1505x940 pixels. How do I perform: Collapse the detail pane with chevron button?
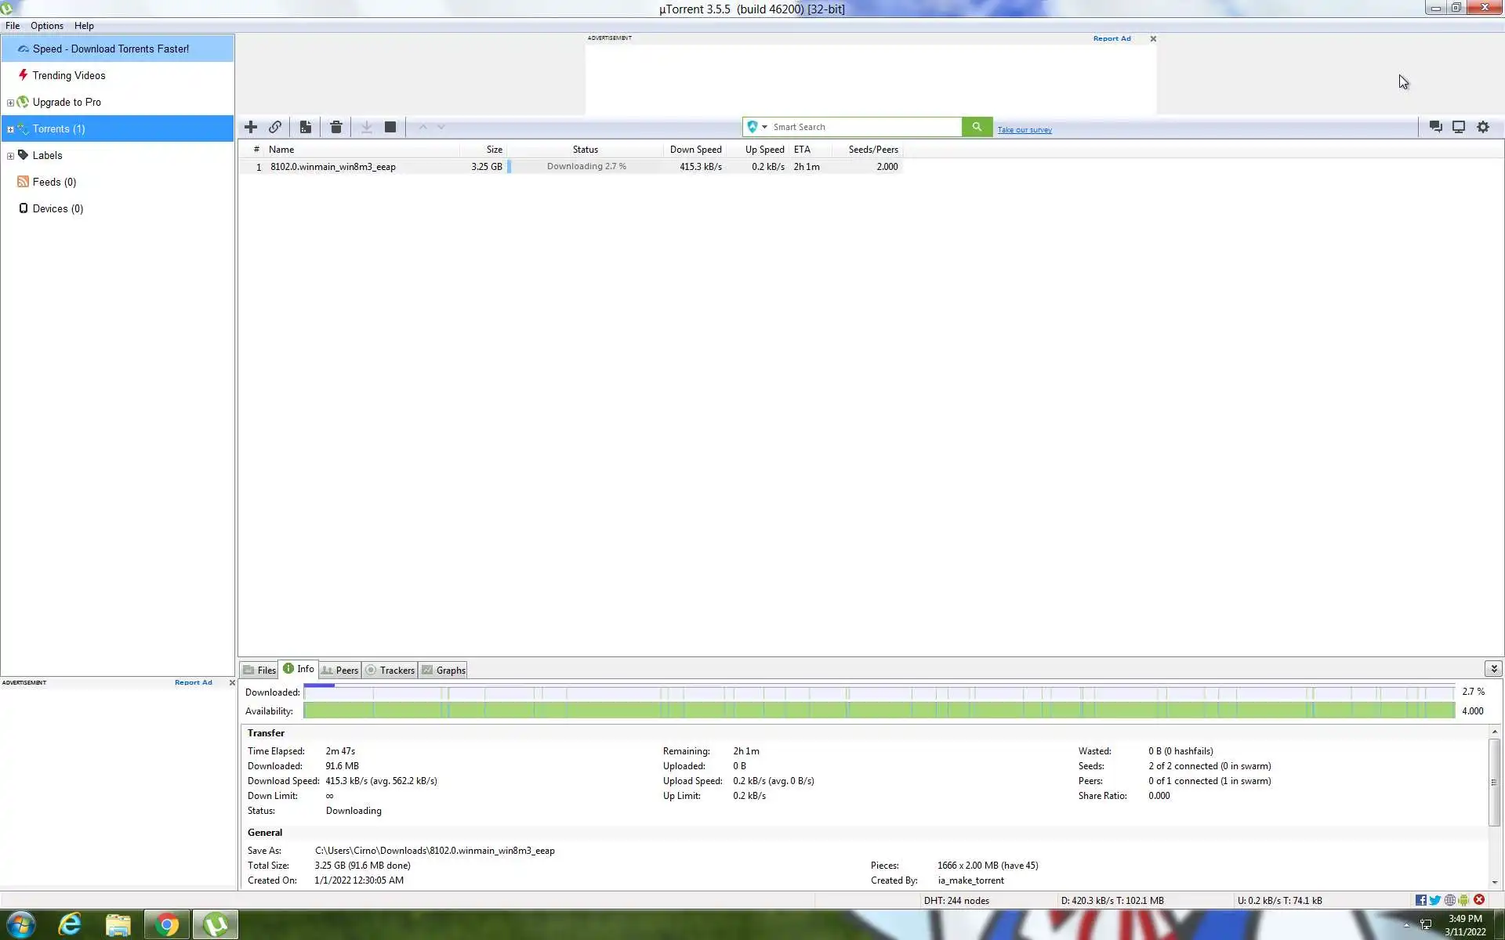click(x=1493, y=669)
